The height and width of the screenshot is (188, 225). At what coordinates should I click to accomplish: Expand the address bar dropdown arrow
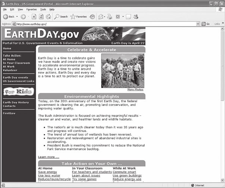198,24
